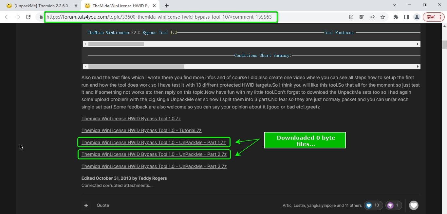
Task: Click the first code box horizontal scrollbar
Action: 116,44
